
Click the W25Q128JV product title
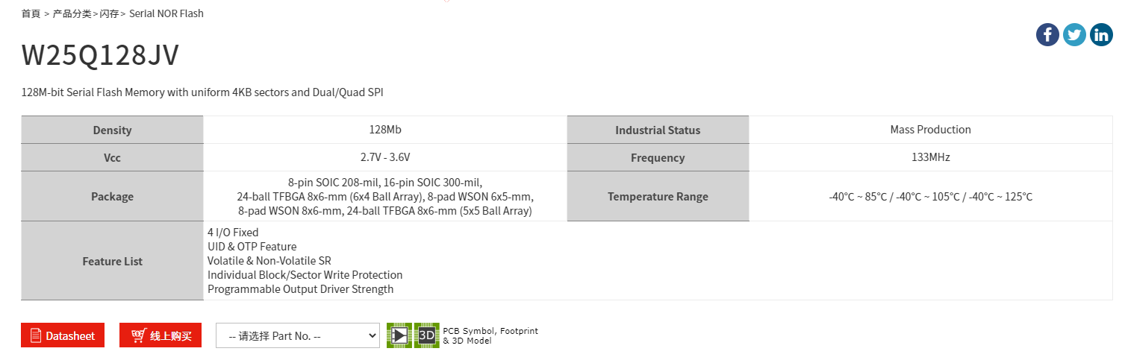100,56
